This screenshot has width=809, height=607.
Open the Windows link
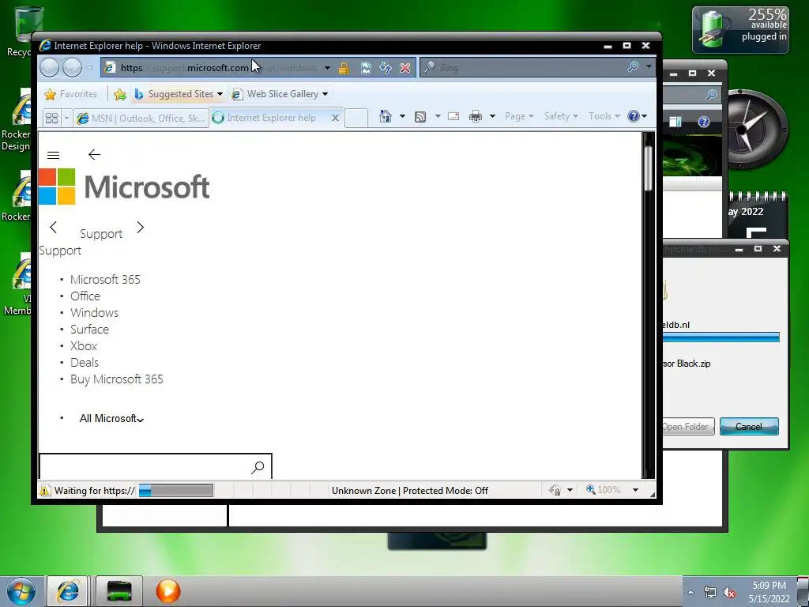95,313
